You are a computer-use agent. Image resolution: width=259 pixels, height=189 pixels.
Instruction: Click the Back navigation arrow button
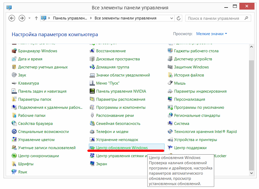pyautogui.click(x=12, y=18)
